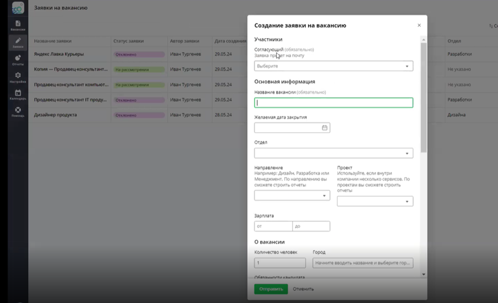Click the Помощь lifebuoy icon
Screen dimensions: 498x303
(18, 111)
